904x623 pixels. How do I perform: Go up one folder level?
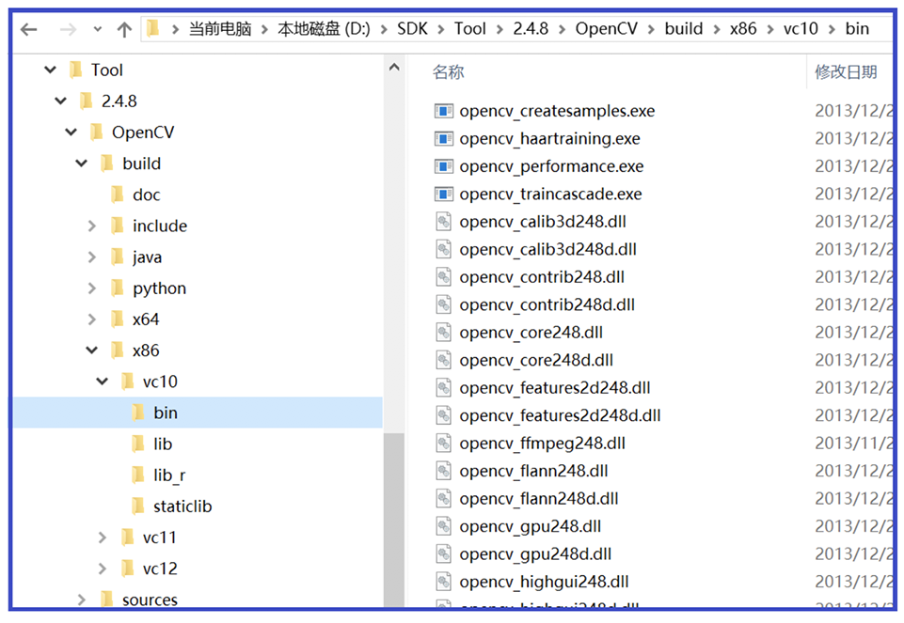[124, 29]
